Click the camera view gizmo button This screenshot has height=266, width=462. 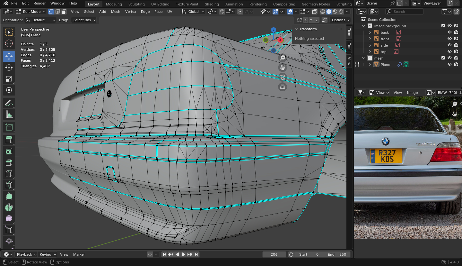[283, 77]
